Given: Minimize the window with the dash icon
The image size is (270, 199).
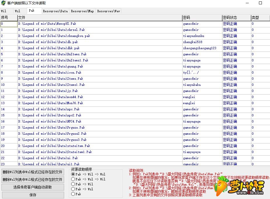Looking at the screenshot, I should [247, 3].
